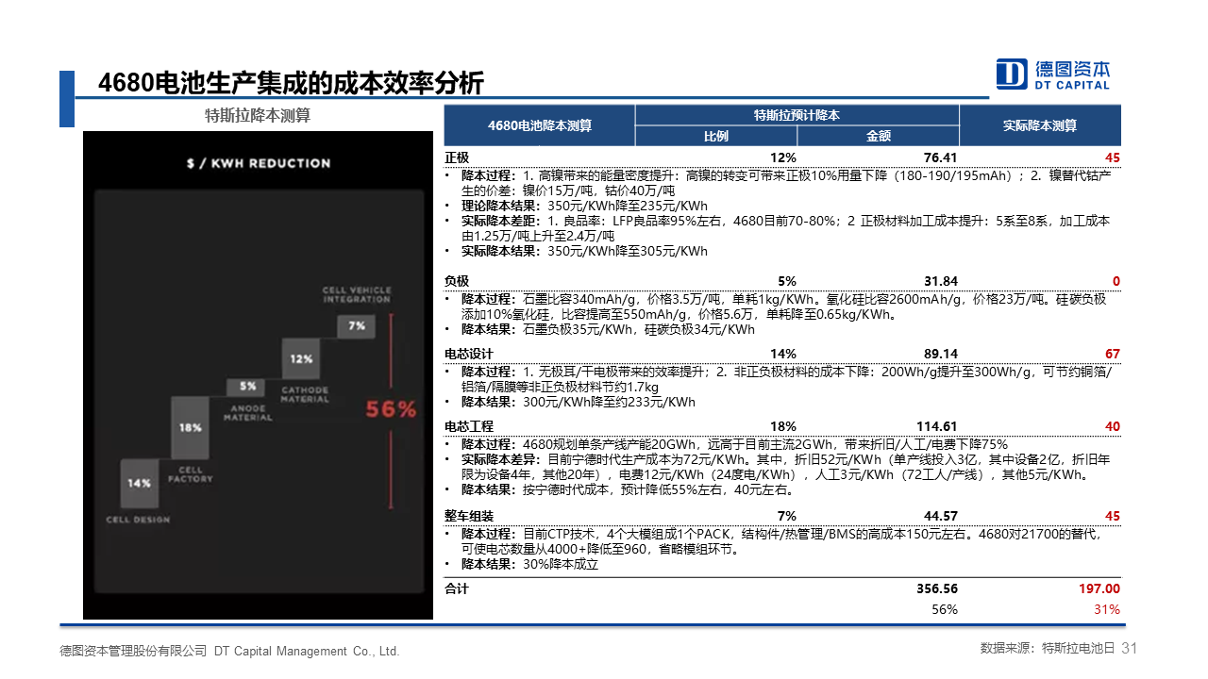
Task: Click the red 67 value in 电芯设计 row
Action: click(1113, 354)
